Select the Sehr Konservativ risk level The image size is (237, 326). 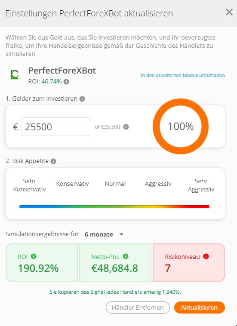tap(30, 185)
